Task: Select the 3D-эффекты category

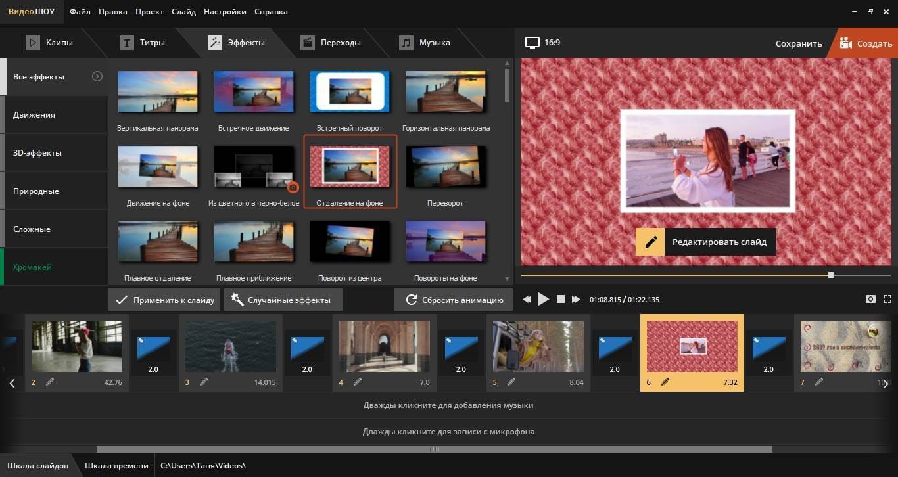Action: [37, 153]
